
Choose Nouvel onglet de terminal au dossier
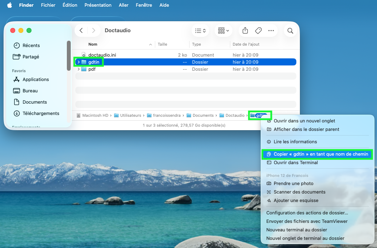point(305,238)
